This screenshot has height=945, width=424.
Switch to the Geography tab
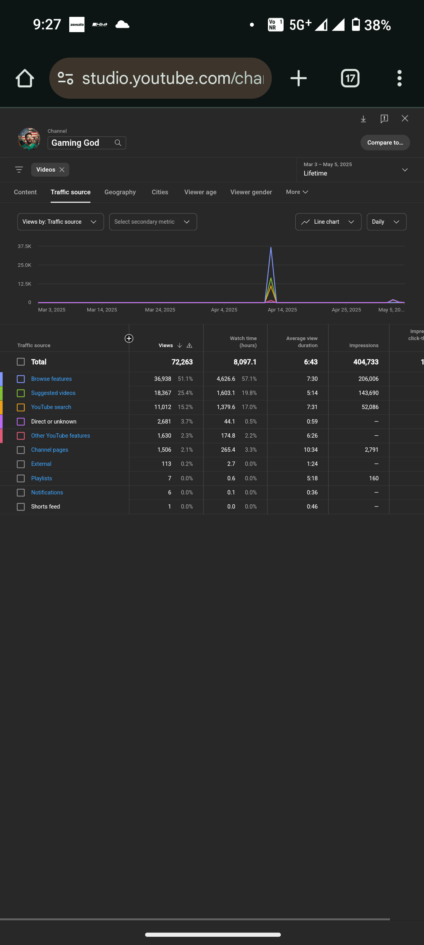[x=120, y=192]
